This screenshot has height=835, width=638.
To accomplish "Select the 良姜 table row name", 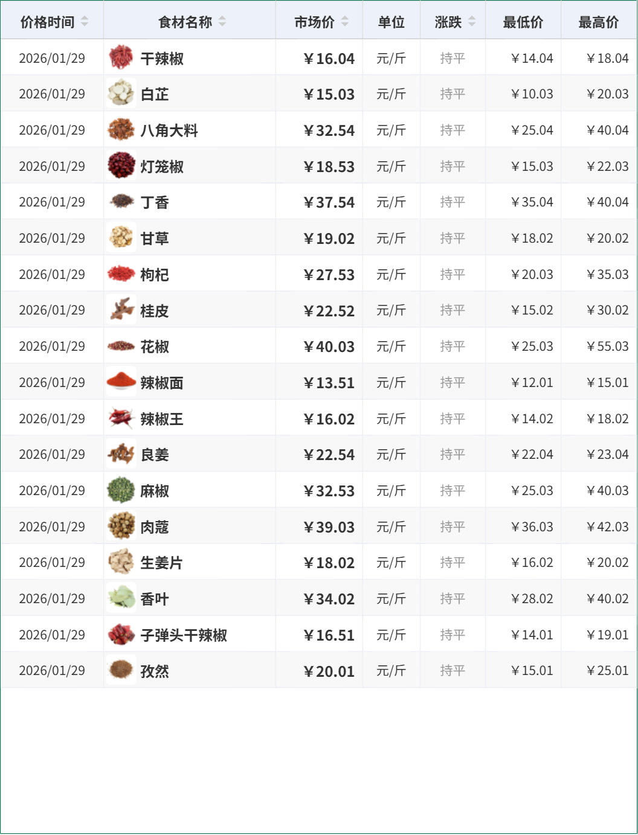I will pos(155,455).
